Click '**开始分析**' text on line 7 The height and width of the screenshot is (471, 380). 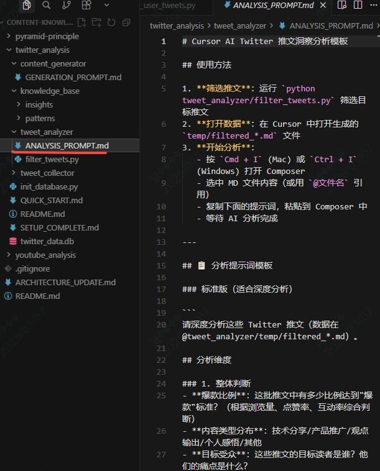[224, 147]
